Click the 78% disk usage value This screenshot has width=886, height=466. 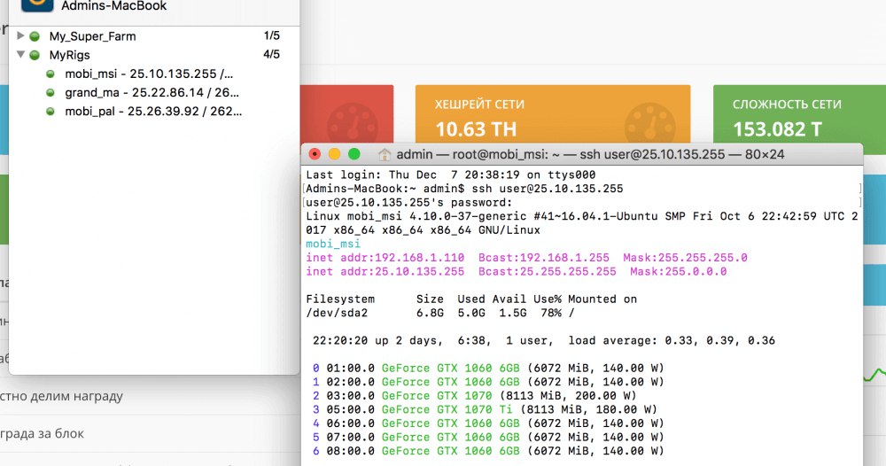[550, 313]
